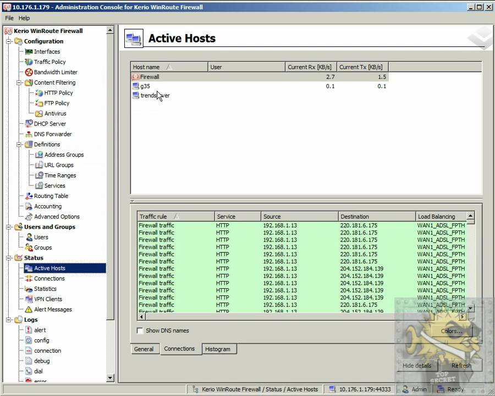Image resolution: width=495 pixels, height=396 pixels.
Task: Open Connections status icon
Action: (29, 278)
